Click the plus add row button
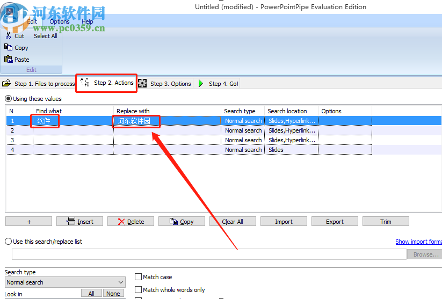442x299 pixels. pyautogui.click(x=29, y=222)
